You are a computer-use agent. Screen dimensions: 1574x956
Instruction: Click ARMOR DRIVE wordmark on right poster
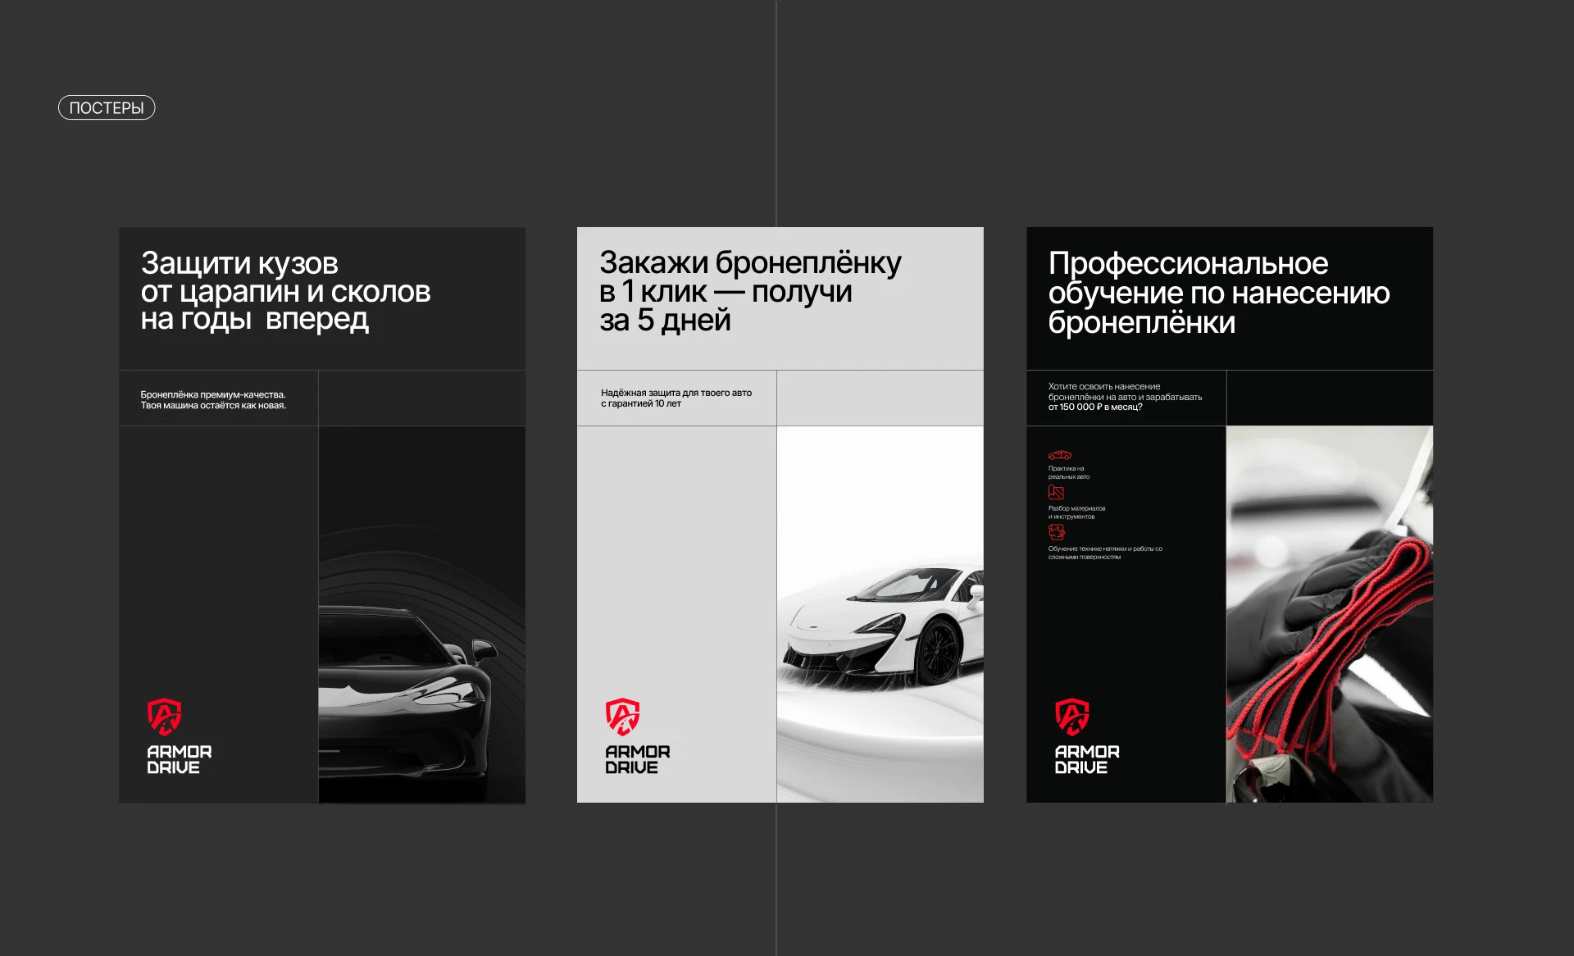[x=1086, y=759]
